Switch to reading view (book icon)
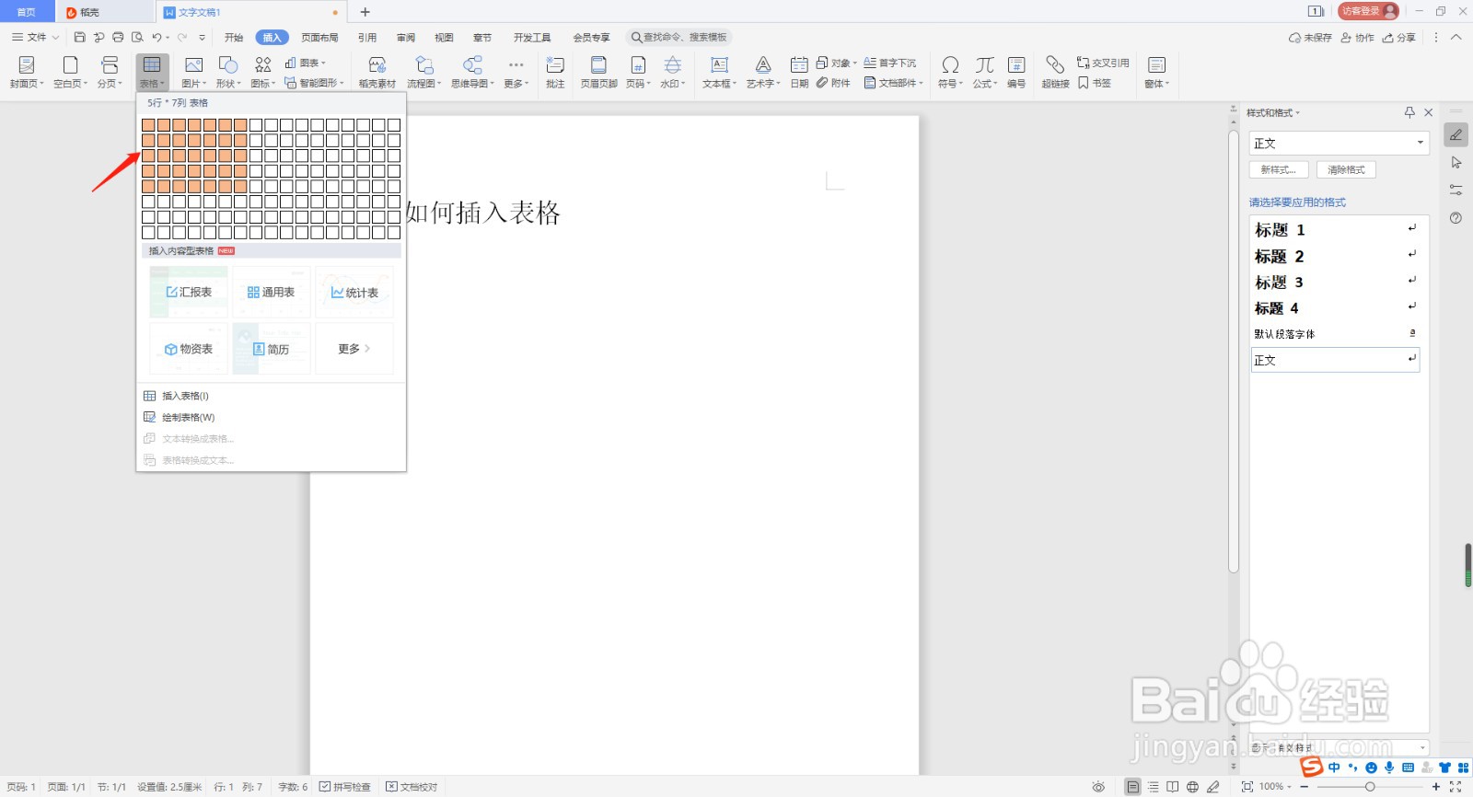Screen dimensions: 1473x797 [1173, 787]
